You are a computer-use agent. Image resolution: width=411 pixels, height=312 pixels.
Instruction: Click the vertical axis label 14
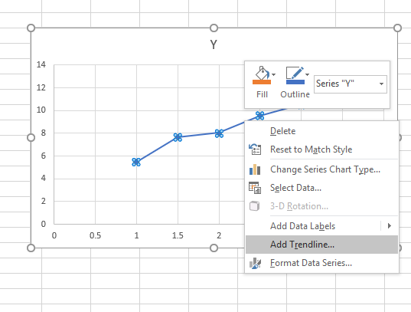tap(41, 64)
